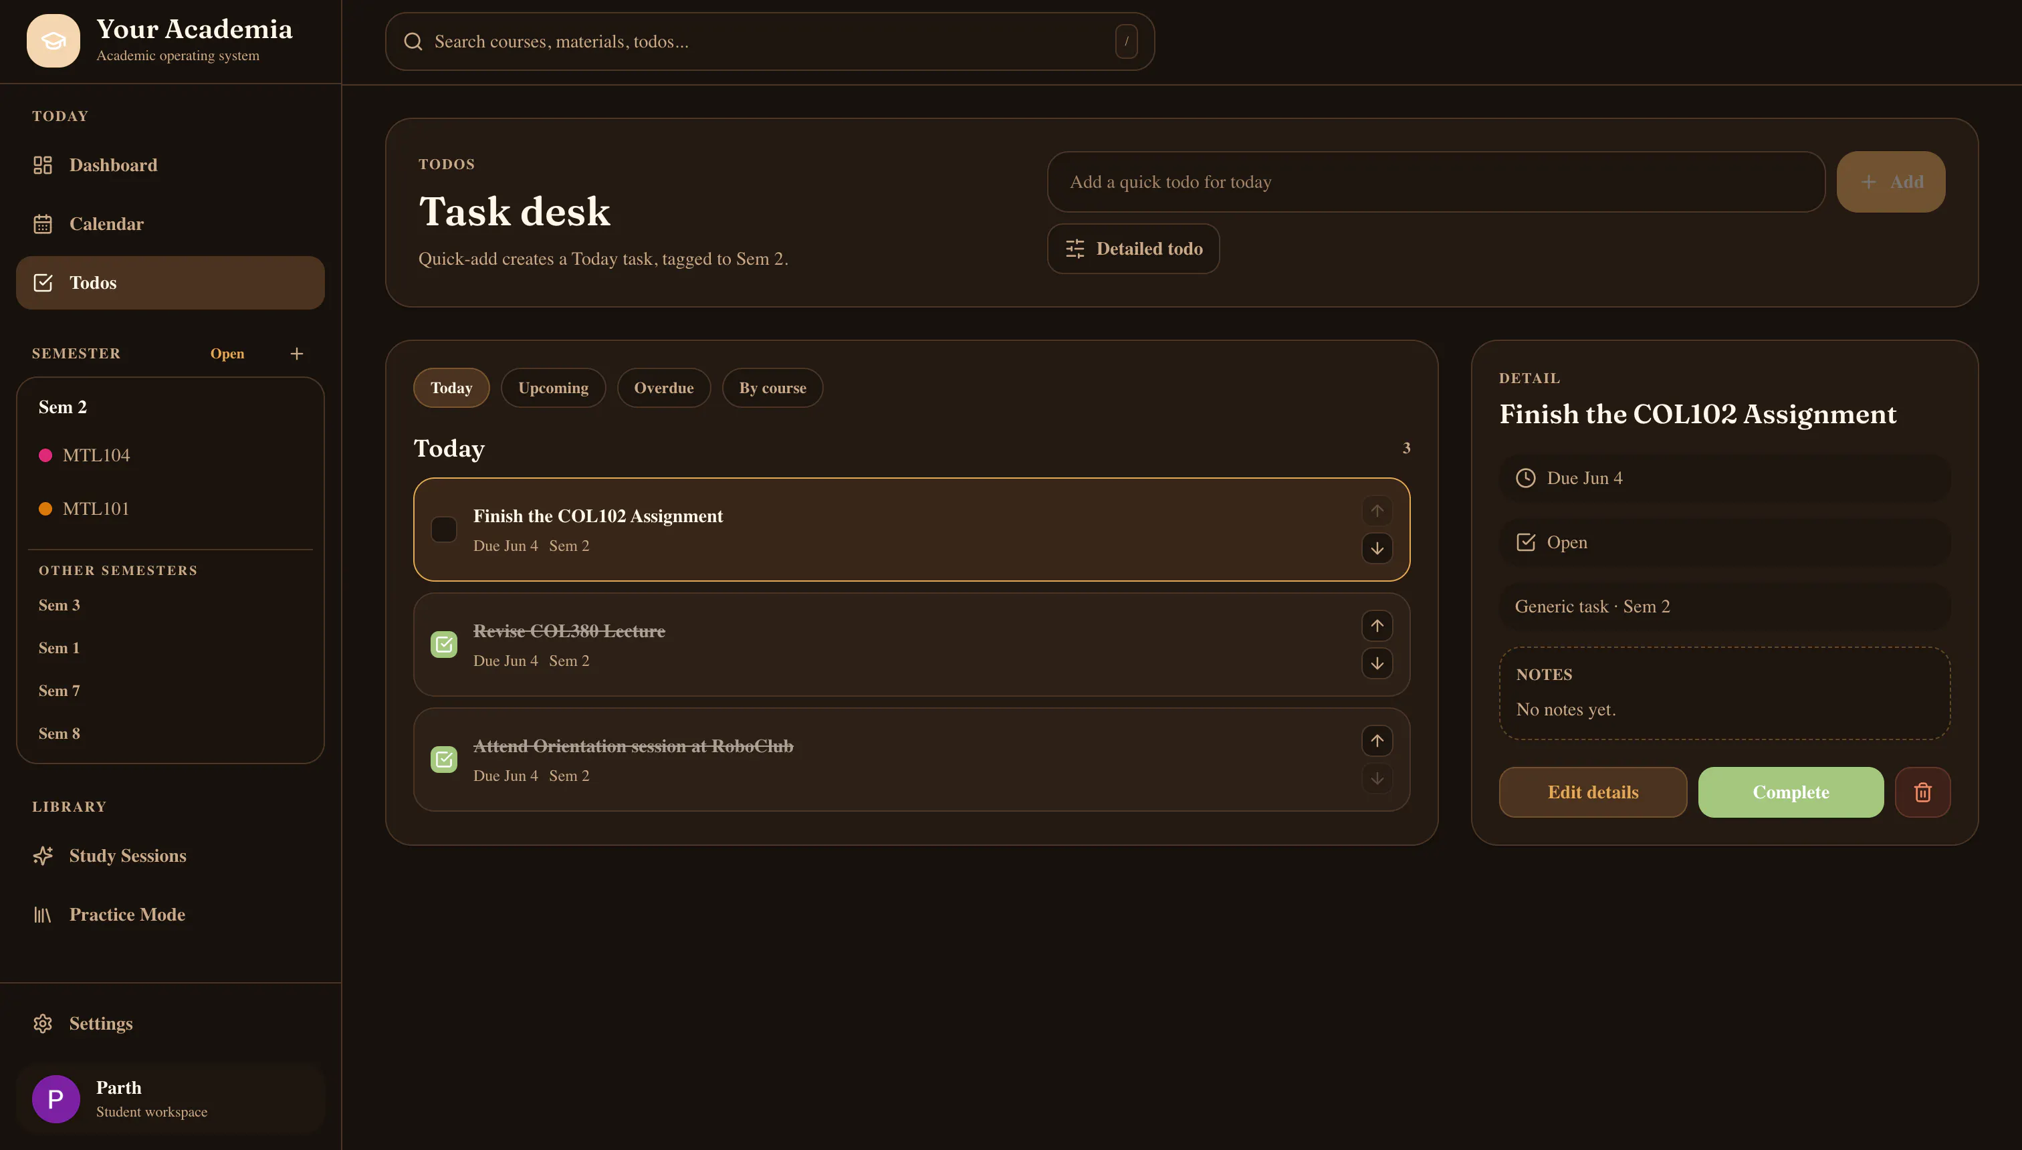Click the Edit details button
The image size is (2022, 1150).
click(x=1592, y=792)
